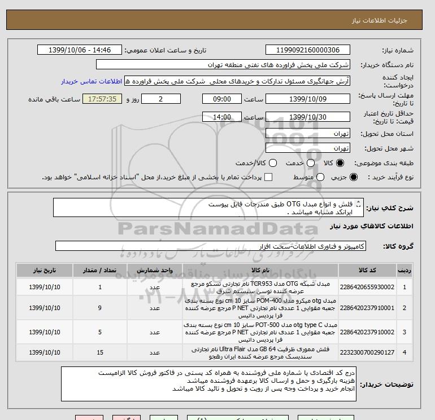Image resolution: width=435 pixels, height=420 pixels.
Task: Click the buyer organization name field
Action: (x=223, y=65)
